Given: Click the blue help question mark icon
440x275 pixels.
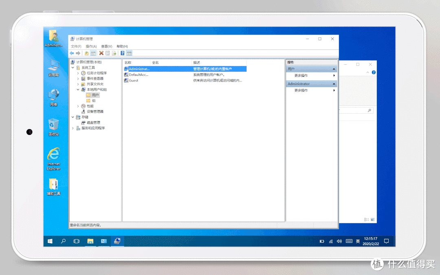Looking at the screenshot, I should point(122,53).
